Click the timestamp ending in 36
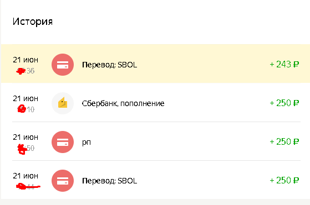Screen dimensions: 310x205 [26, 71]
